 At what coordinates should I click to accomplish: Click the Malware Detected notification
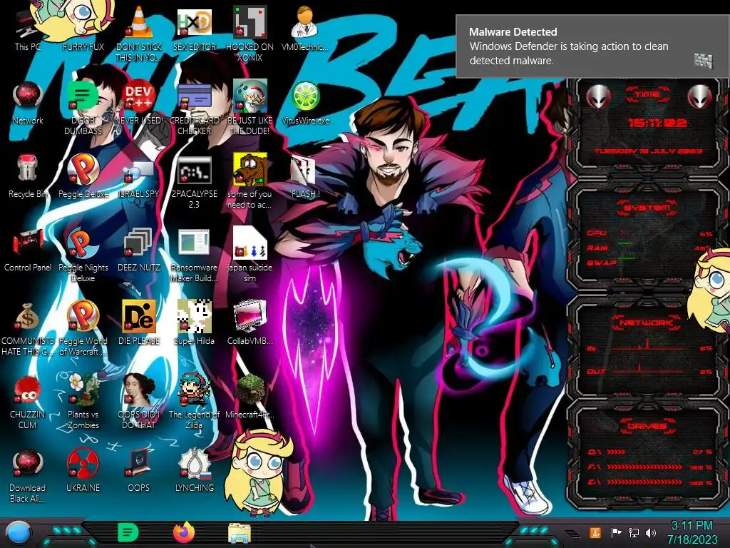592,46
